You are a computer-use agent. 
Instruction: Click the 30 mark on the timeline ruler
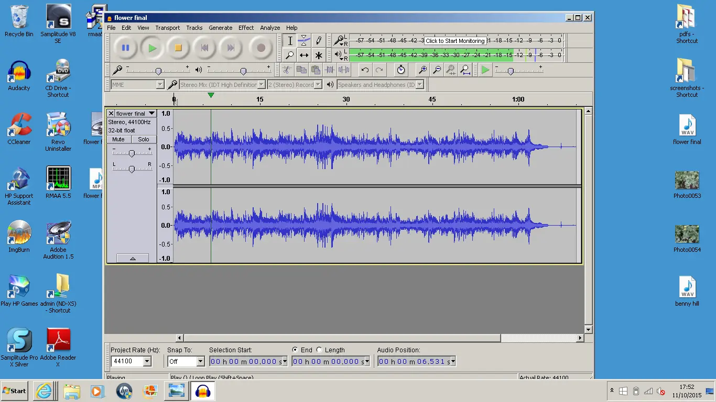pyautogui.click(x=346, y=99)
